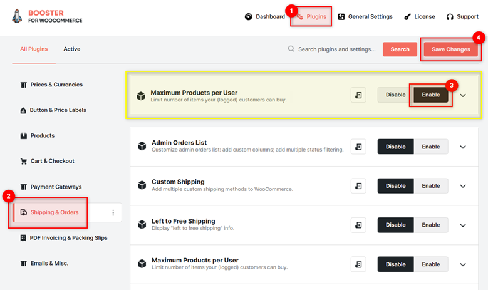Click the Dashboard gauge icon
Screen dimensions: 488x290
pyautogui.click(x=248, y=16)
